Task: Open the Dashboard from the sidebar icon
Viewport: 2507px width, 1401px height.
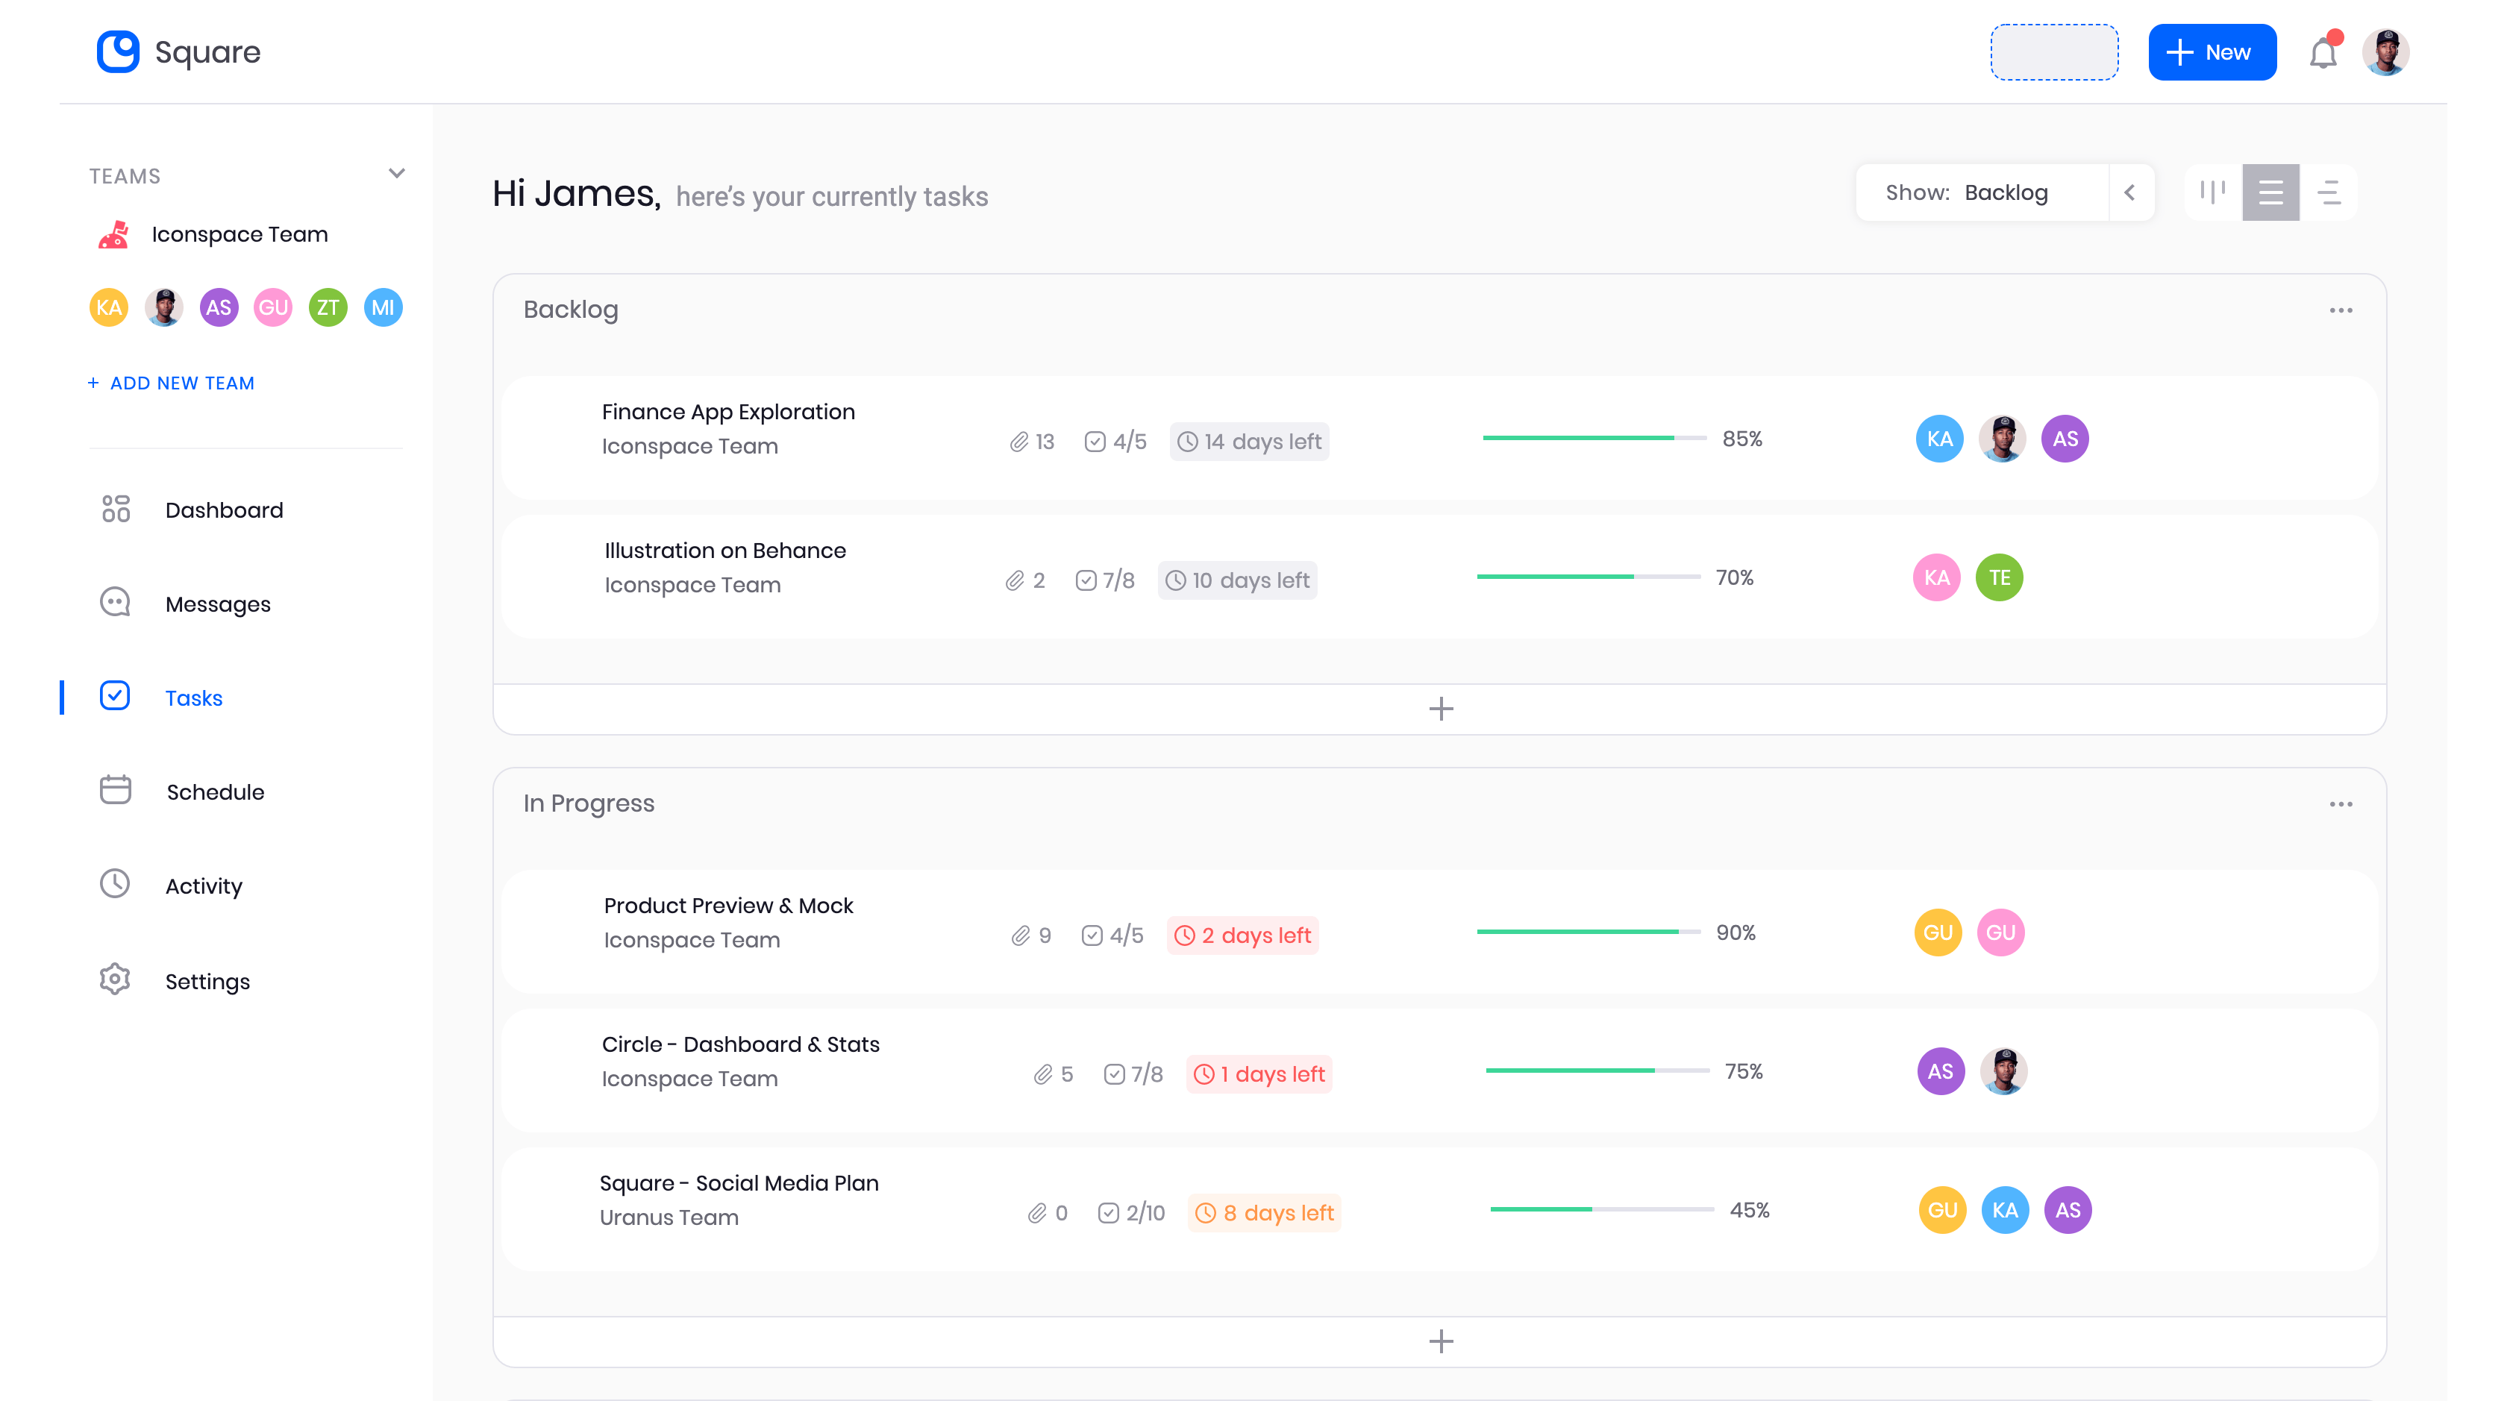Action: pos(115,509)
